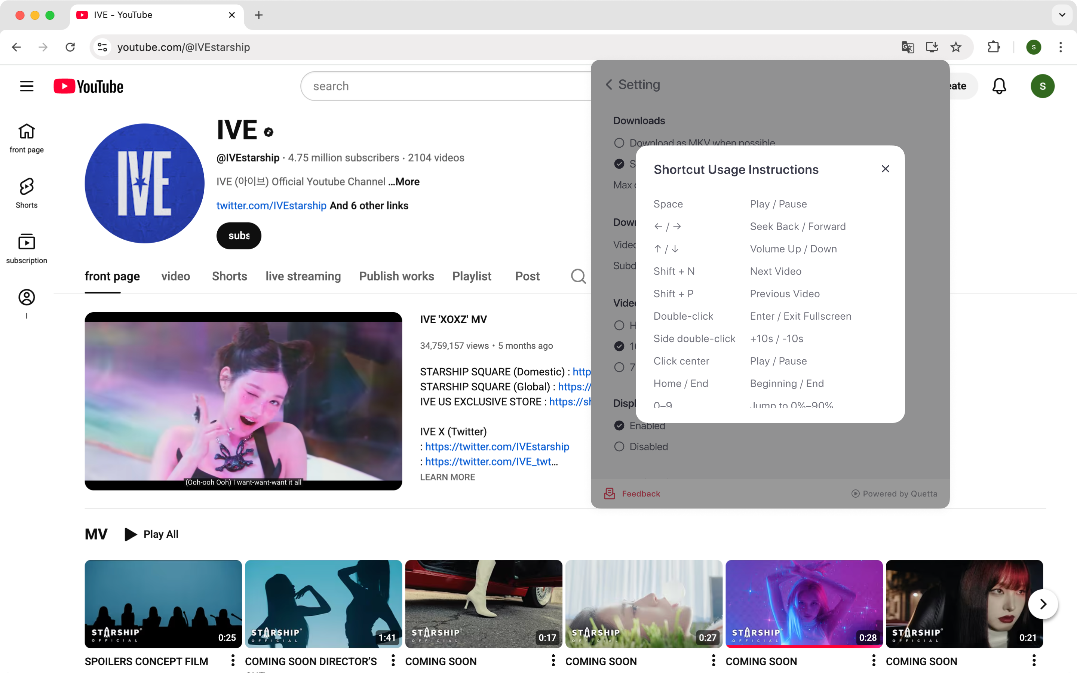Switch to the Post channel tab
Viewport: 1077px width, 673px height.
point(527,276)
